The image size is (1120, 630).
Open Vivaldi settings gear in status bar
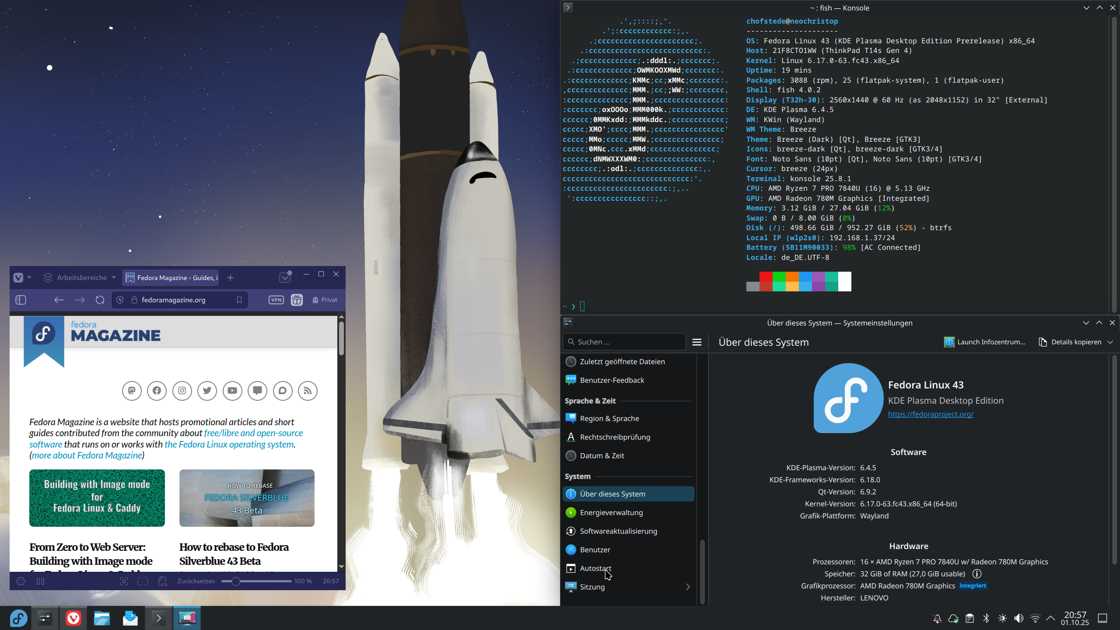pyautogui.click(x=21, y=581)
